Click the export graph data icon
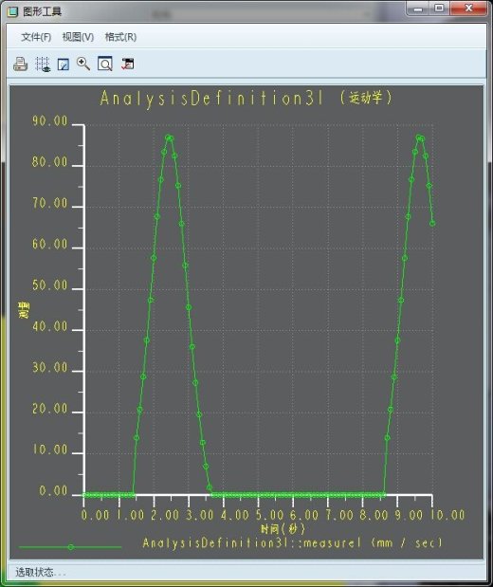 point(128,64)
